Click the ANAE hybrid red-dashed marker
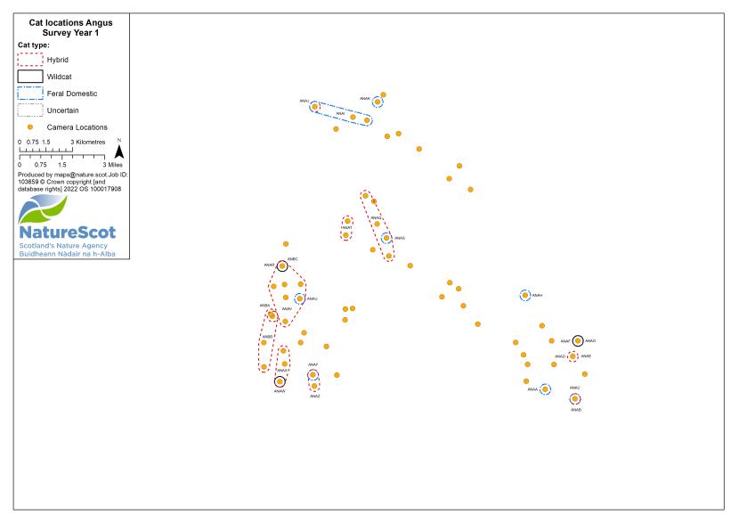This screenshot has height=523, width=739. (x=573, y=356)
